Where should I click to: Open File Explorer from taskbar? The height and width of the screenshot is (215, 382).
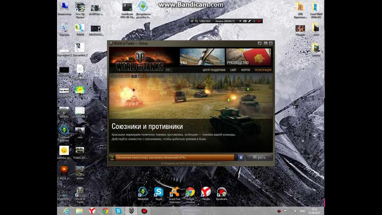(x=79, y=211)
